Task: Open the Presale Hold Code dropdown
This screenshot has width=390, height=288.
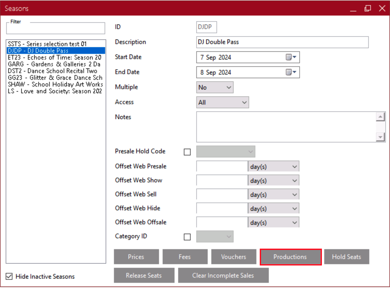Action: 226,152
